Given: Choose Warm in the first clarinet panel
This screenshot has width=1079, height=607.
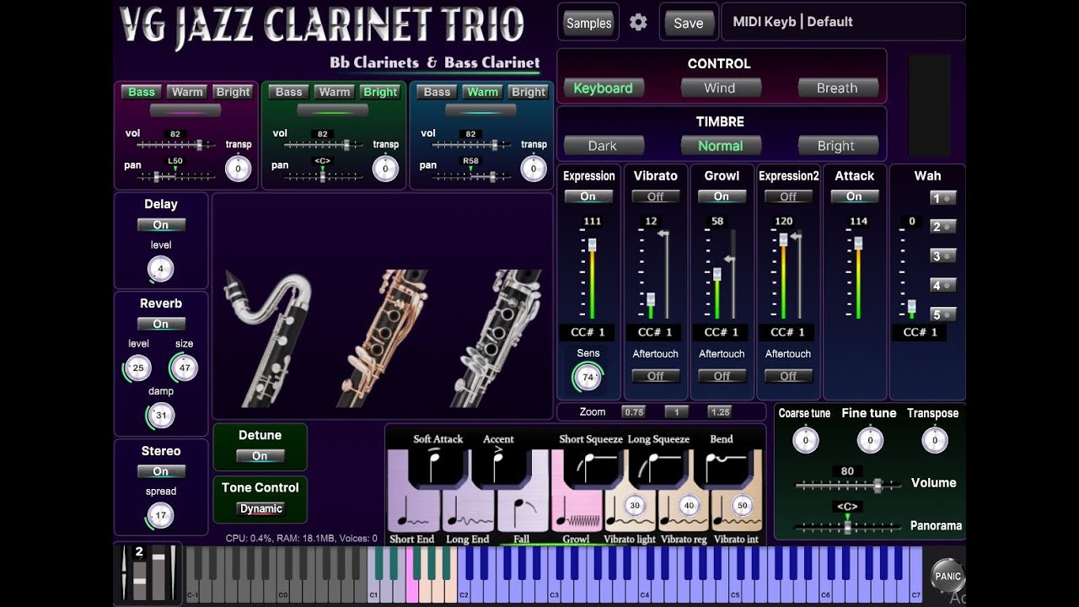Looking at the screenshot, I should tap(187, 92).
